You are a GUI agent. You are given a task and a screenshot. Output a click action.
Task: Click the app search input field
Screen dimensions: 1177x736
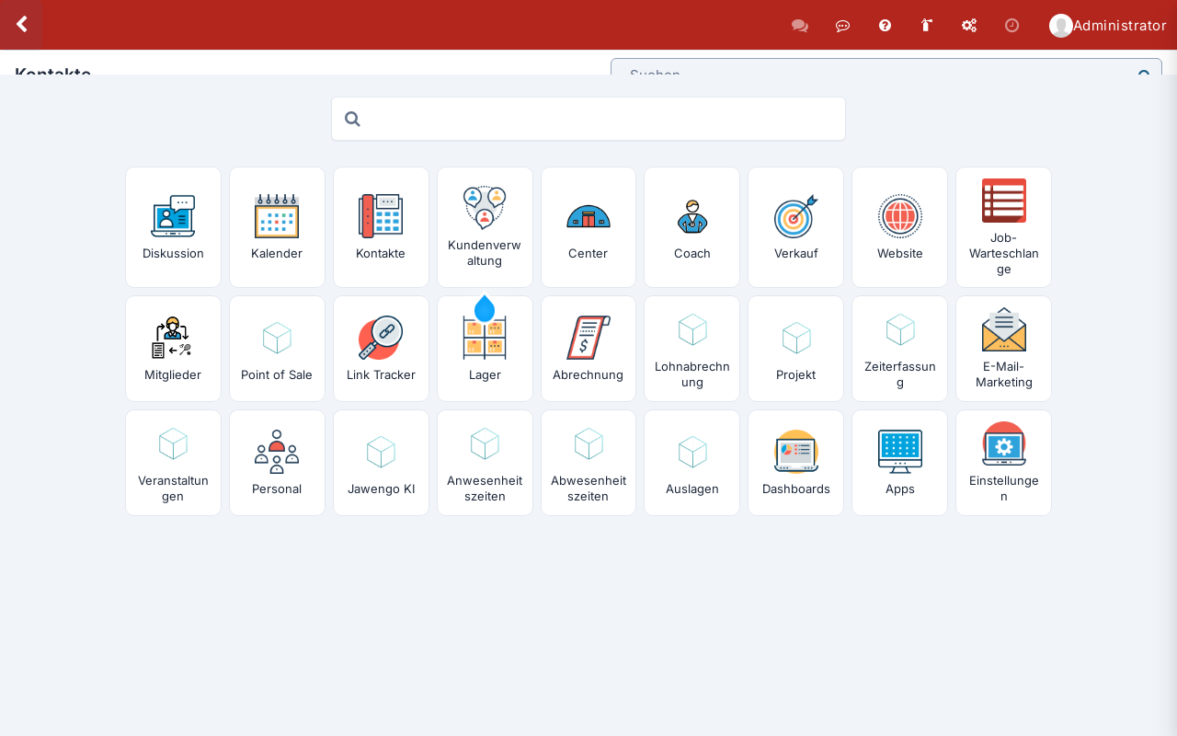point(588,119)
